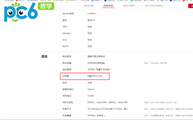Click the 其他 section heading
Screen dimensions: 193x120
coord(44,56)
